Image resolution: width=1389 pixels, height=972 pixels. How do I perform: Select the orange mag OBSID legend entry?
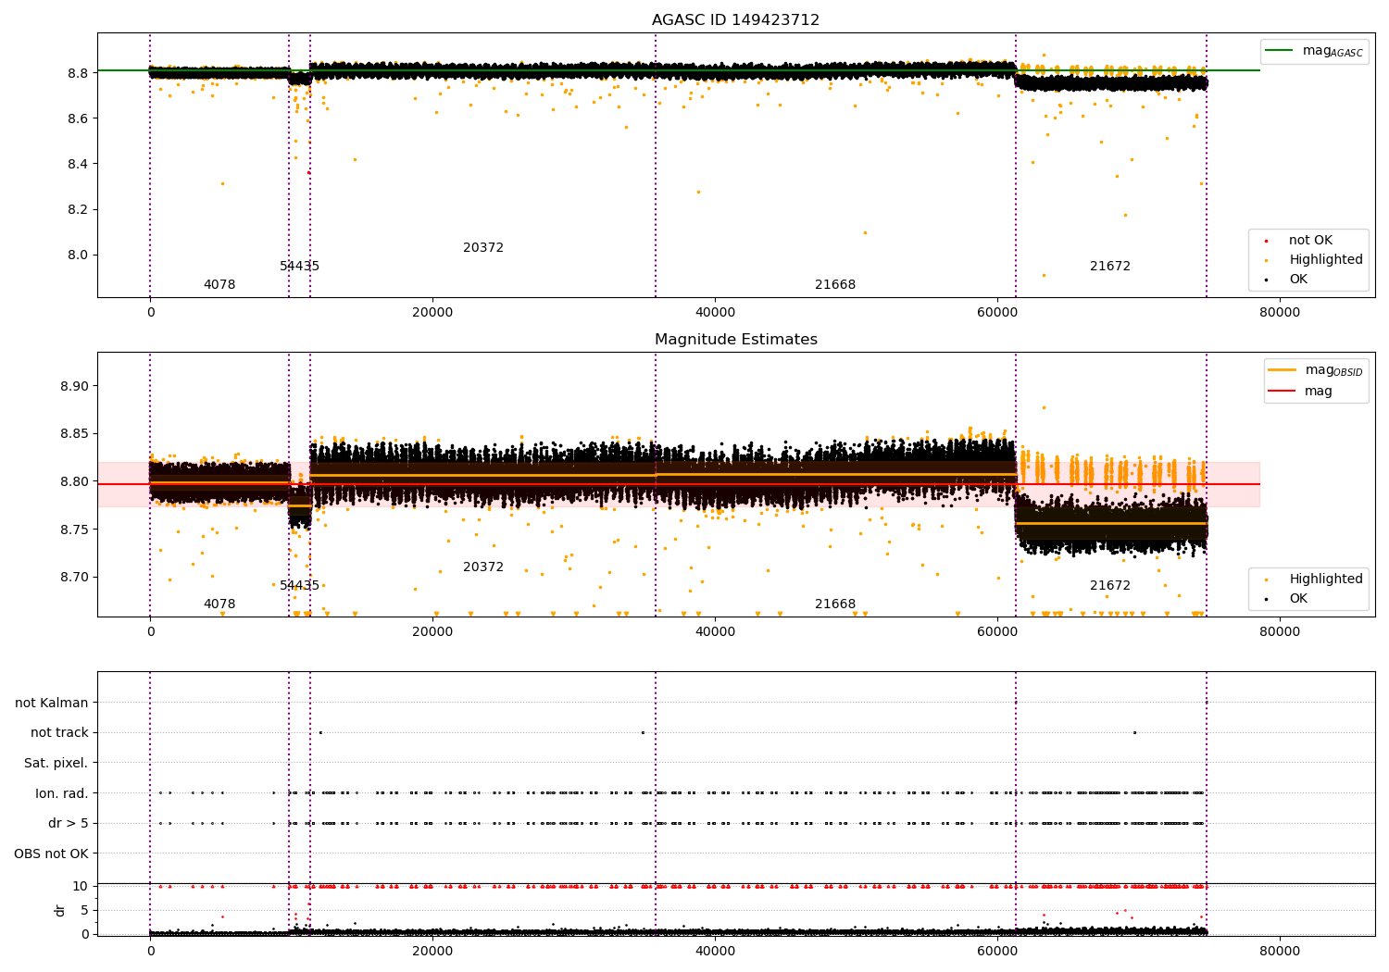[x=1315, y=370]
